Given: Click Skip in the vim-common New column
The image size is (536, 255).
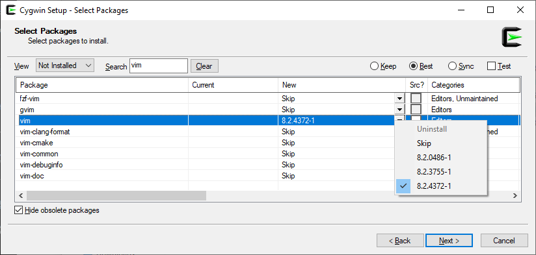Looking at the screenshot, I should pyautogui.click(x=288, y=154).
